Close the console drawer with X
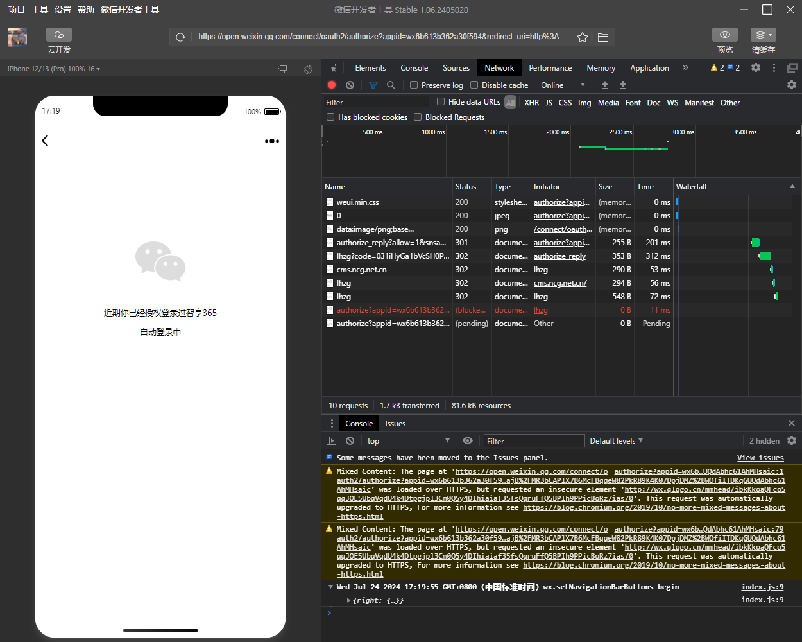Screen dimensions: 802x642 [x=792, y=423]
